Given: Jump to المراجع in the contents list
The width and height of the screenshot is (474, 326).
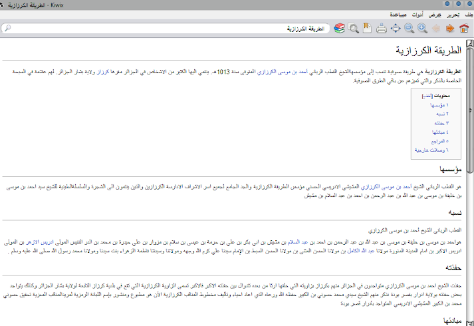Looking at the screenshot, I should [x=437, y=141].
